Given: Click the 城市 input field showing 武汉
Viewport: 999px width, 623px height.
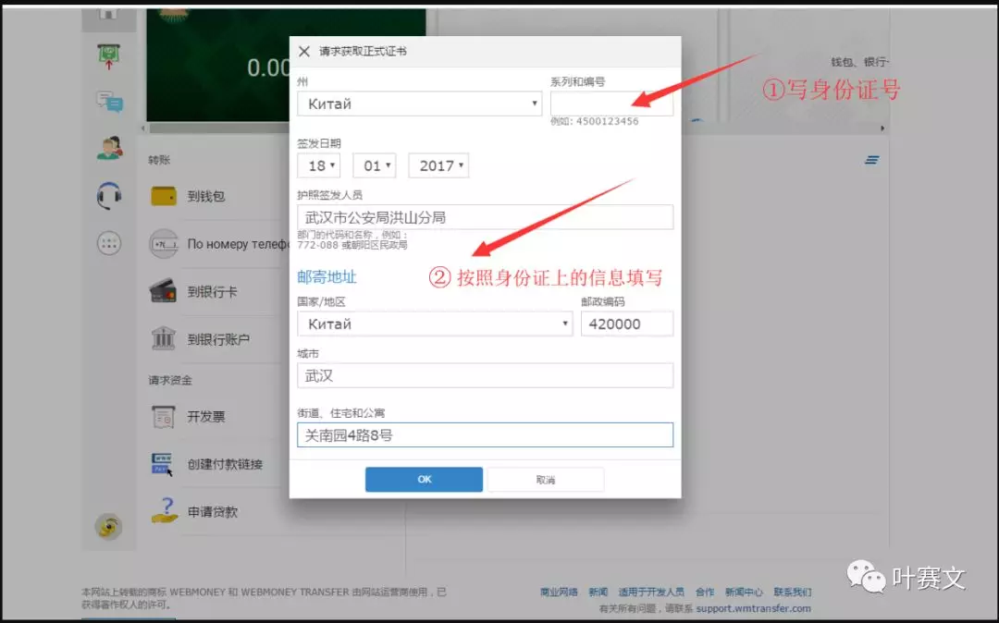Looking at the screenshot, I should (485, 375).
